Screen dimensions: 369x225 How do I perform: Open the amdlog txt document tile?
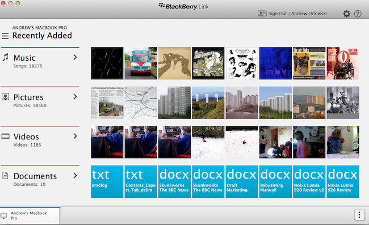[x=107, y=181]
